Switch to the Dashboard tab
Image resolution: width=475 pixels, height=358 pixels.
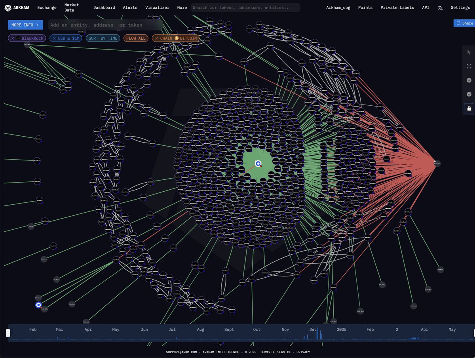(x=104, y=7)
